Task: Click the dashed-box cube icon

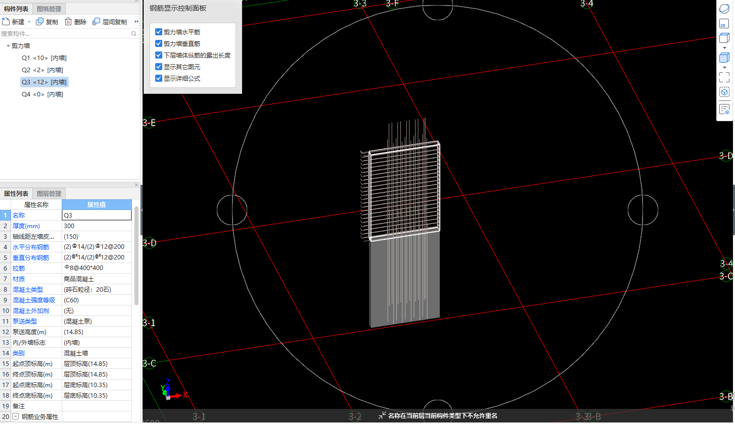Action: (724, 92)
